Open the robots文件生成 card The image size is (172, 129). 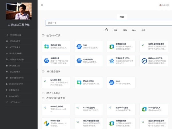(56, 109)
